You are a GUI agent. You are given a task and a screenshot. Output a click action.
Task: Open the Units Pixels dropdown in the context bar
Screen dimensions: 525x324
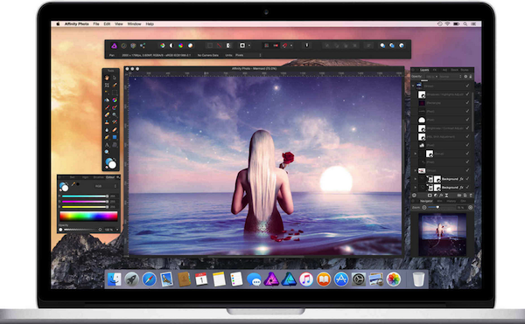(x=248, y=55)
